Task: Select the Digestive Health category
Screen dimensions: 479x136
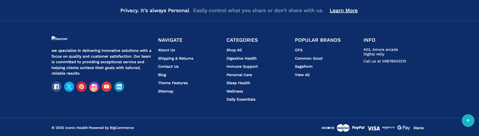Action: 241,58
